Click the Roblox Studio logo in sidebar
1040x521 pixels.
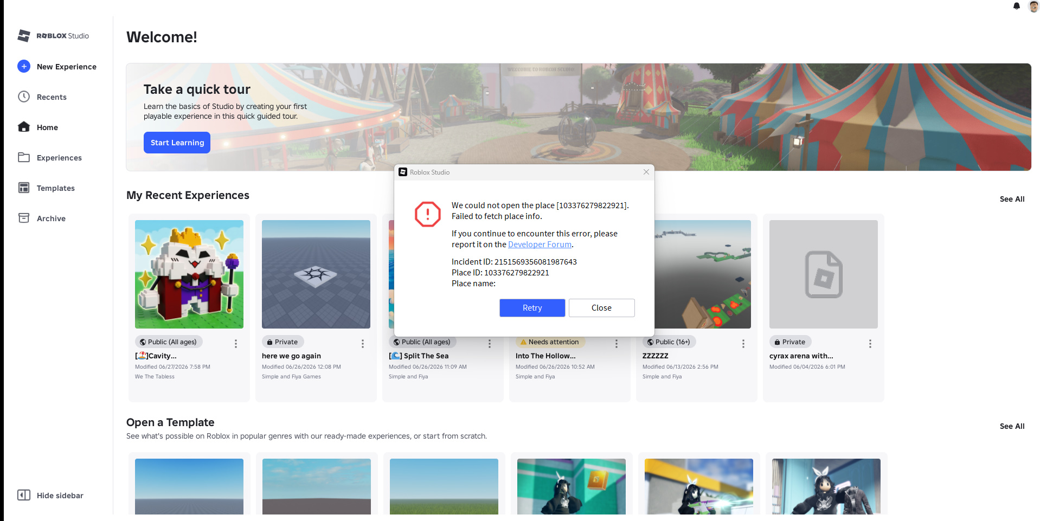tap(53, 36)
